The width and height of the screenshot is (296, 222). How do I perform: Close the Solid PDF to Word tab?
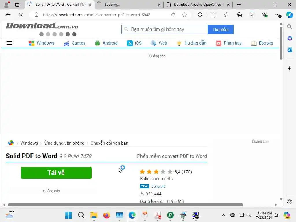click(90, 5)
